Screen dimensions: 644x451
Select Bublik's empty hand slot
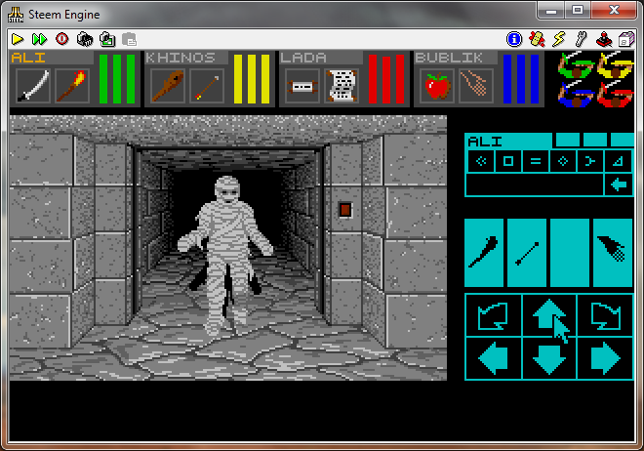coord(476,86)
